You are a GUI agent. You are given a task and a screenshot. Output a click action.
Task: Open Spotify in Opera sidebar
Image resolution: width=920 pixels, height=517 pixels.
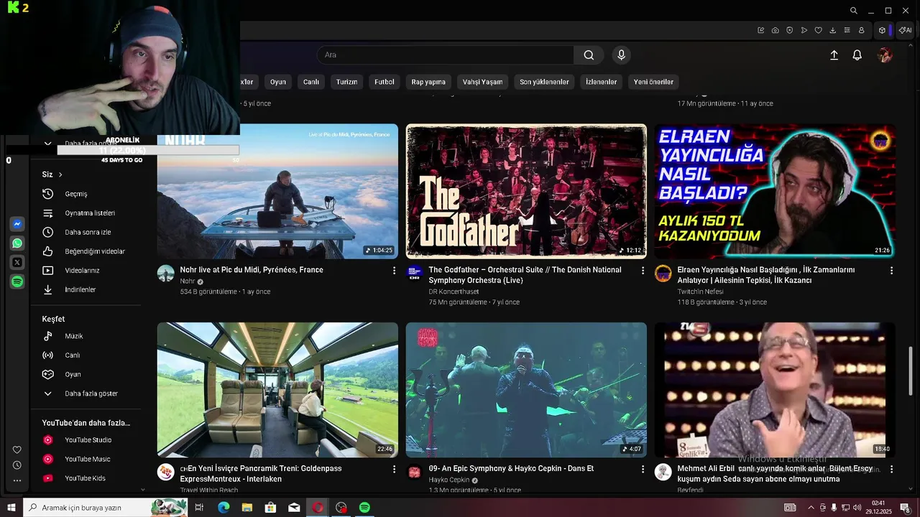17,282
